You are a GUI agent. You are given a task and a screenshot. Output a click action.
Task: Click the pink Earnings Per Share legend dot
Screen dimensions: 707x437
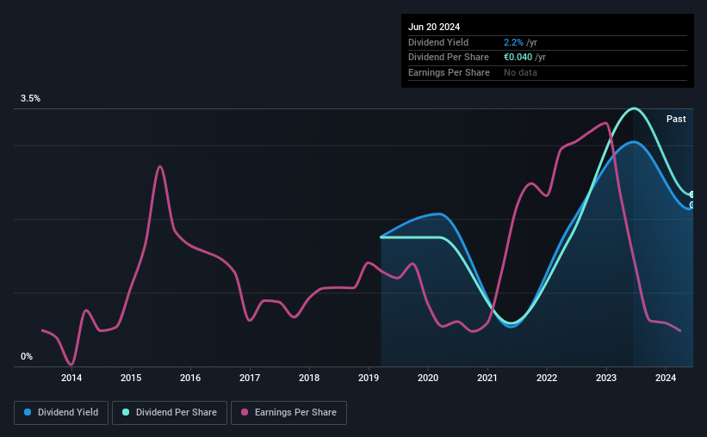(245, 412)
